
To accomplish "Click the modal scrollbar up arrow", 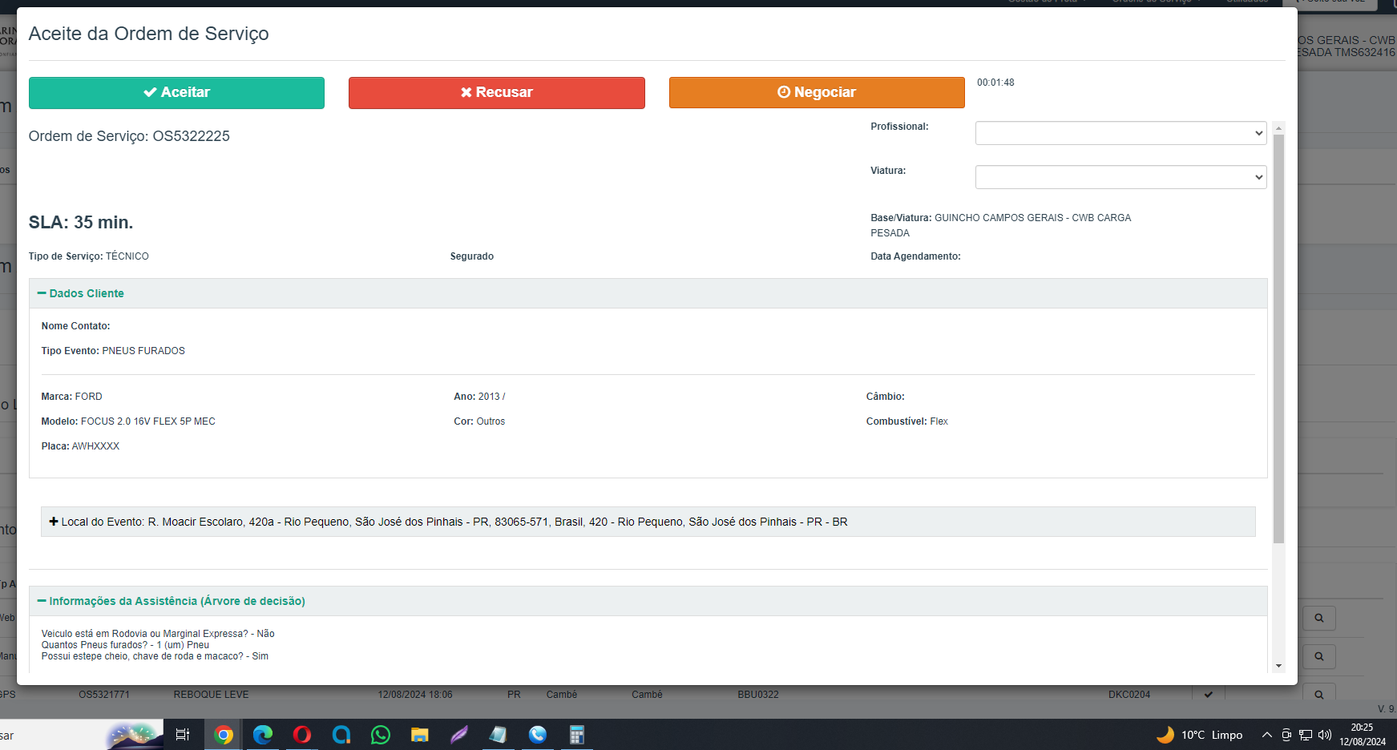I will [x=1278, y=128].
